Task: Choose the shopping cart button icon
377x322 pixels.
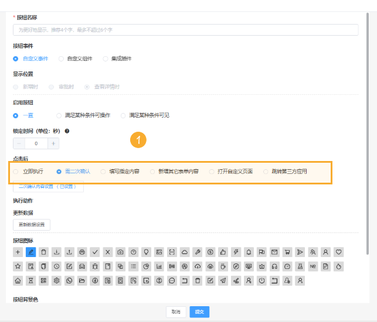Action: [287, 252]
